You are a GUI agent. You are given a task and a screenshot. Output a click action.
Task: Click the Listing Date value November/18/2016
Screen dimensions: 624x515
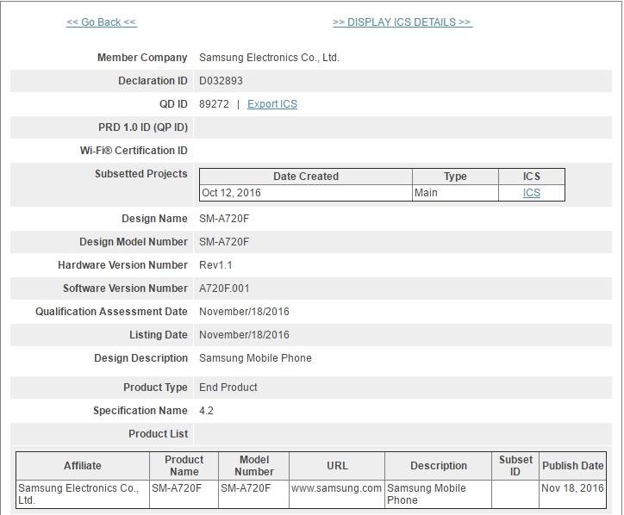pyautogui.click(x=244, y=335)
